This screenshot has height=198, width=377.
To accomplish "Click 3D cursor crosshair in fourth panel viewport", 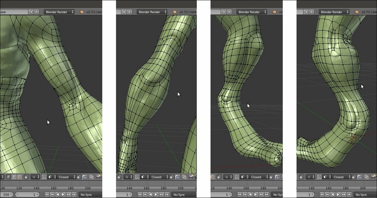I will (x=352, y=138).
